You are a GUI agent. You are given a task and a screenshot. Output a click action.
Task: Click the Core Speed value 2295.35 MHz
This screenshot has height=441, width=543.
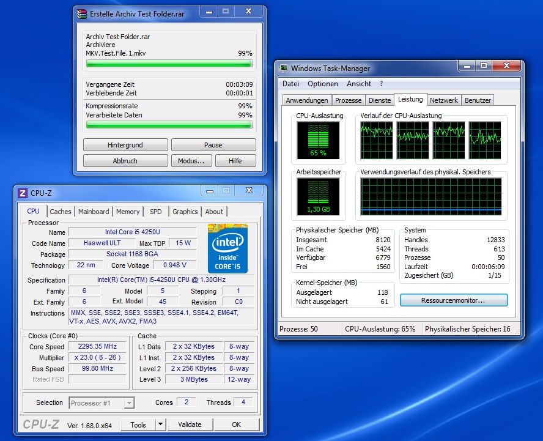(97, 346)
